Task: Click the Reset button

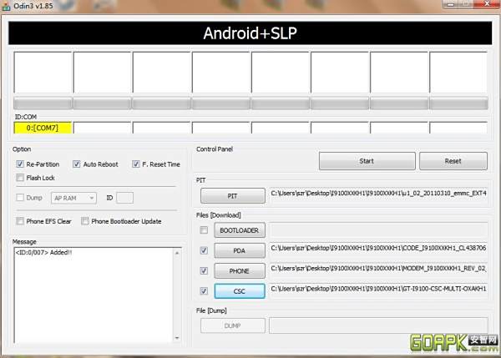Action: (x=453, y=161)
